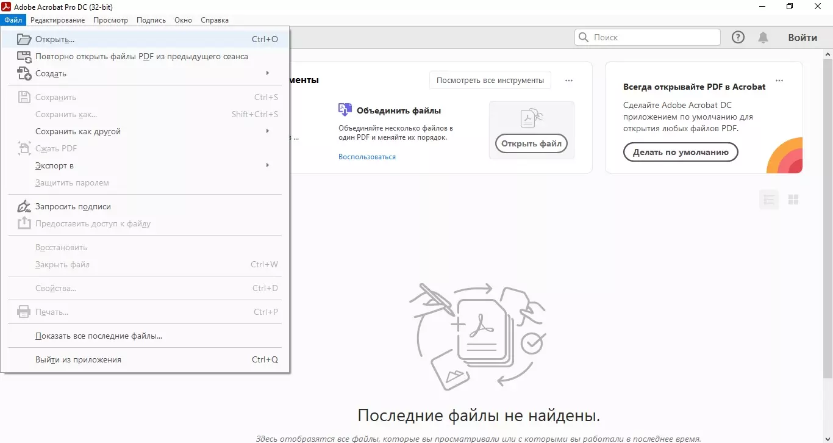Open the Просмотр menu
833x443 pixels.
click(x=110, y=20)
